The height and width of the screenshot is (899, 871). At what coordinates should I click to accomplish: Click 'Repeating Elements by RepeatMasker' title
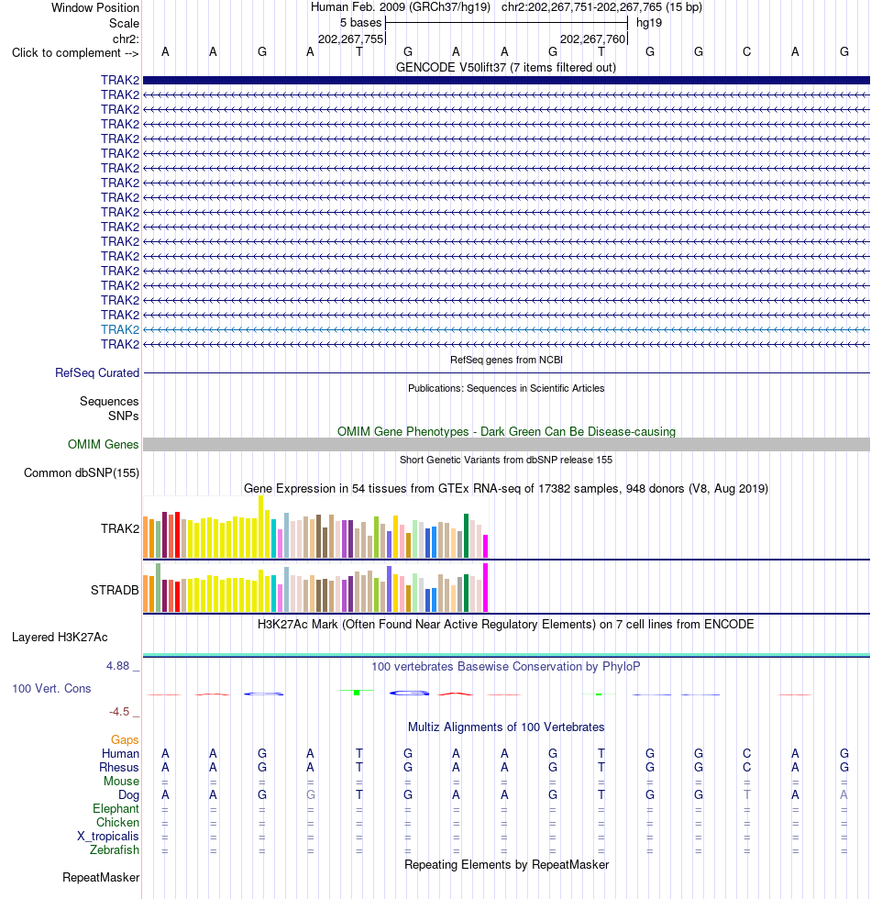pos(506,864)
